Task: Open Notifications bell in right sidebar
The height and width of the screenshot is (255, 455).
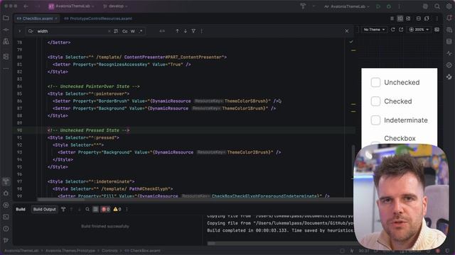Action: coord(449,18)
